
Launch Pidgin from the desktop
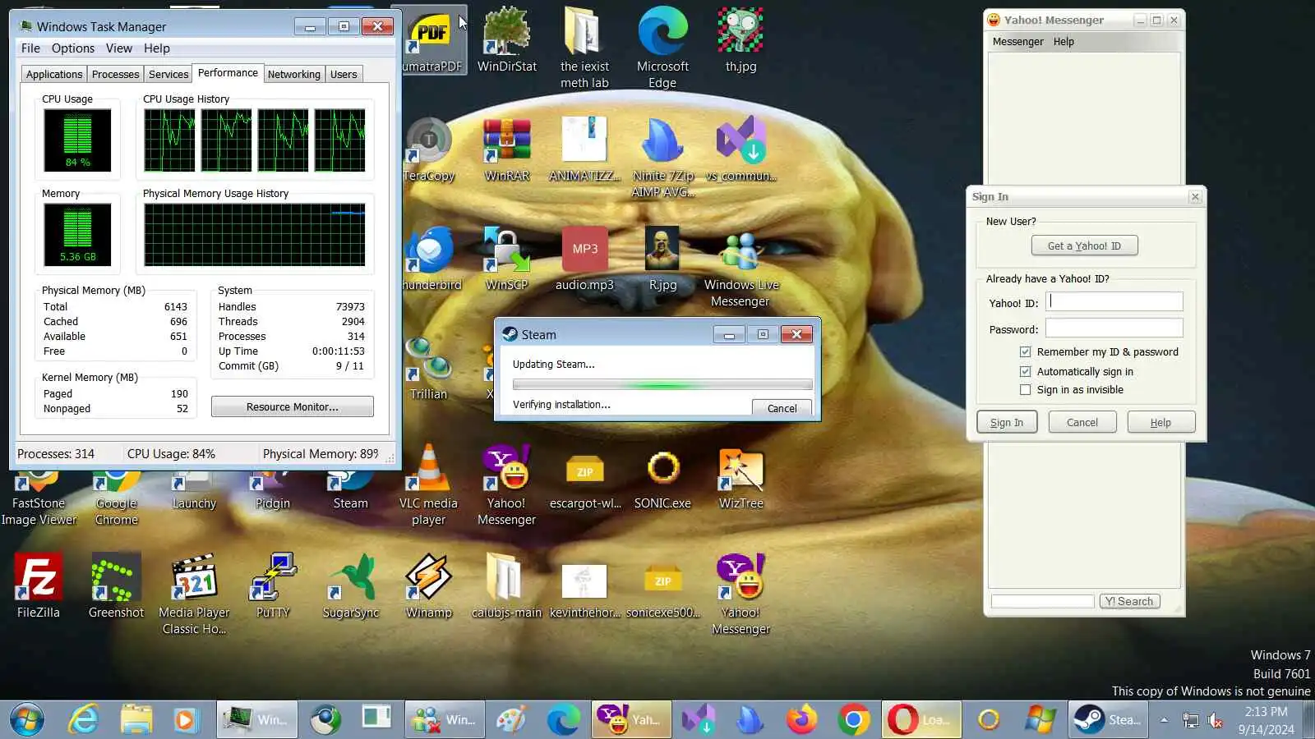click(272, 490)
